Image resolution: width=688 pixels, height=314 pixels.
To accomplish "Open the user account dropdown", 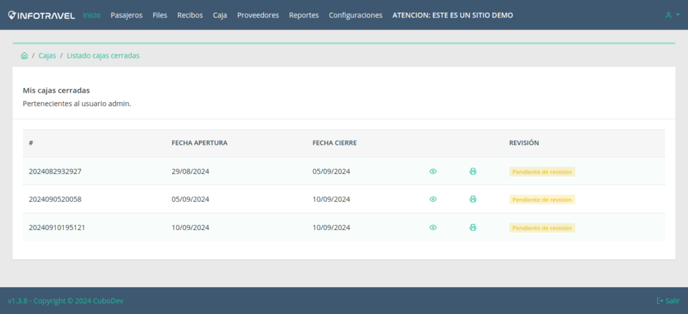I will pyautogui.click(x=672, y=15).
